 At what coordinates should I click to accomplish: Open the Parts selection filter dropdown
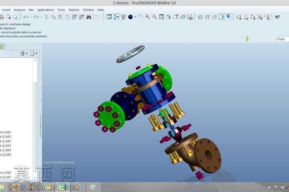click(282, 39)
